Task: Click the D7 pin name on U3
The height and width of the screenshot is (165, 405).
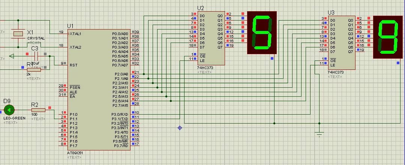Action: click(x=333, y=52)
